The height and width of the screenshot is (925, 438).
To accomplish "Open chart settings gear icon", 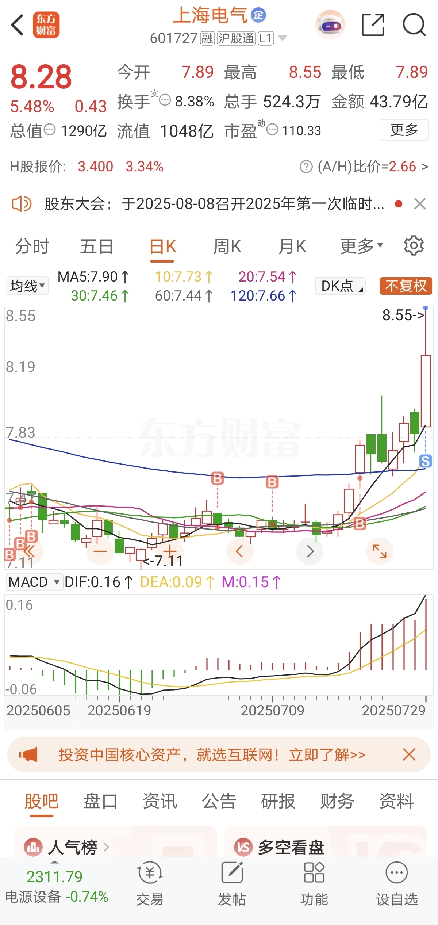I will point(414,246).
